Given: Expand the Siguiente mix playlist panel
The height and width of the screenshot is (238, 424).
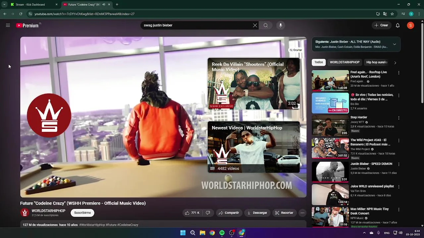Looking at the screenshot, I should point(395,44).
